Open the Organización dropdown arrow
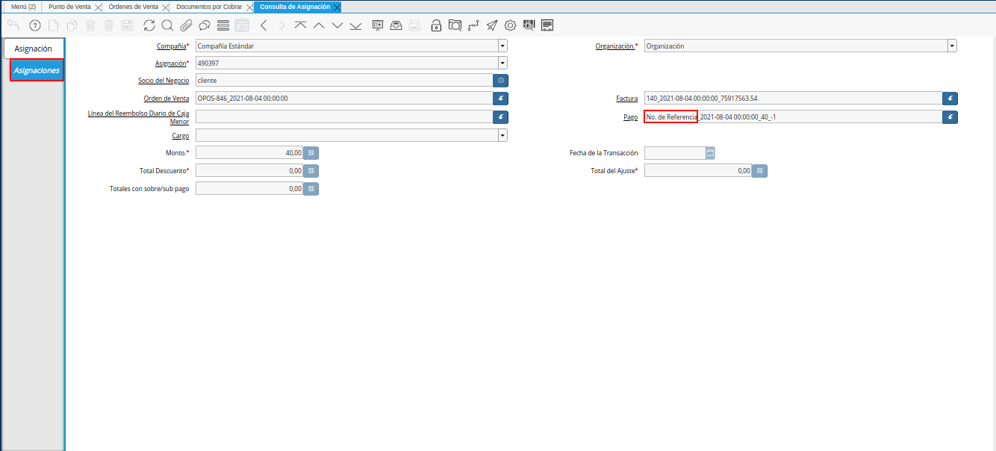The width and height of the screenshot is (996, 451). [952, 46]
